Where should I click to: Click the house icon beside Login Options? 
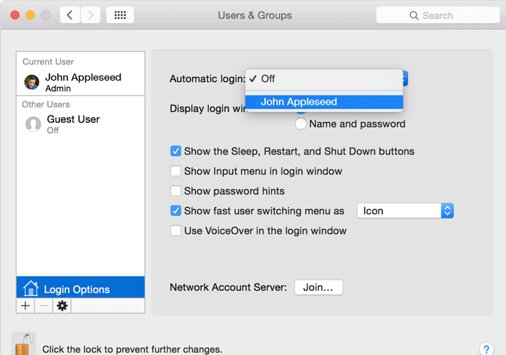[31, 288]
